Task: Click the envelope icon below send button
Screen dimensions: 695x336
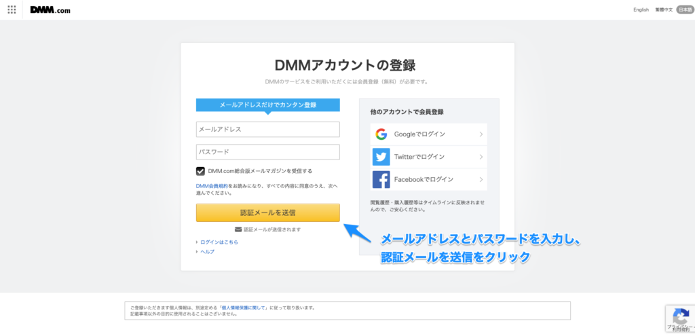Action: [x=238, y=229]
